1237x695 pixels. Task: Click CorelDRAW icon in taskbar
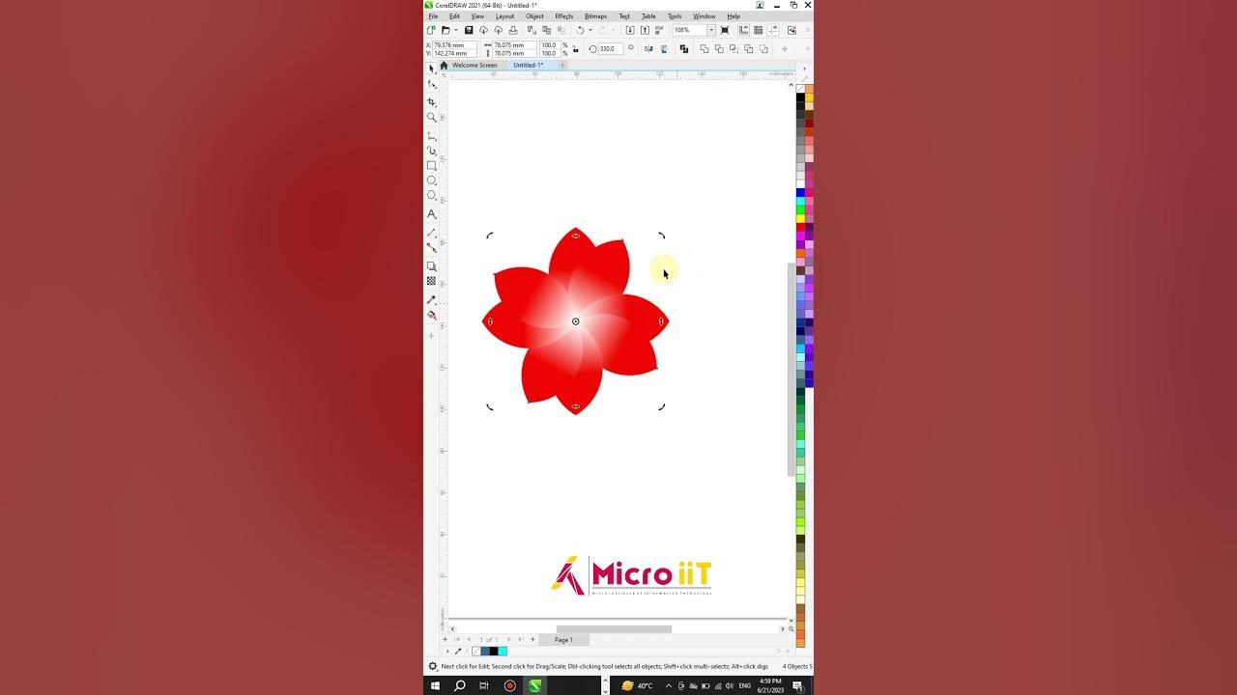coord(534,685)
